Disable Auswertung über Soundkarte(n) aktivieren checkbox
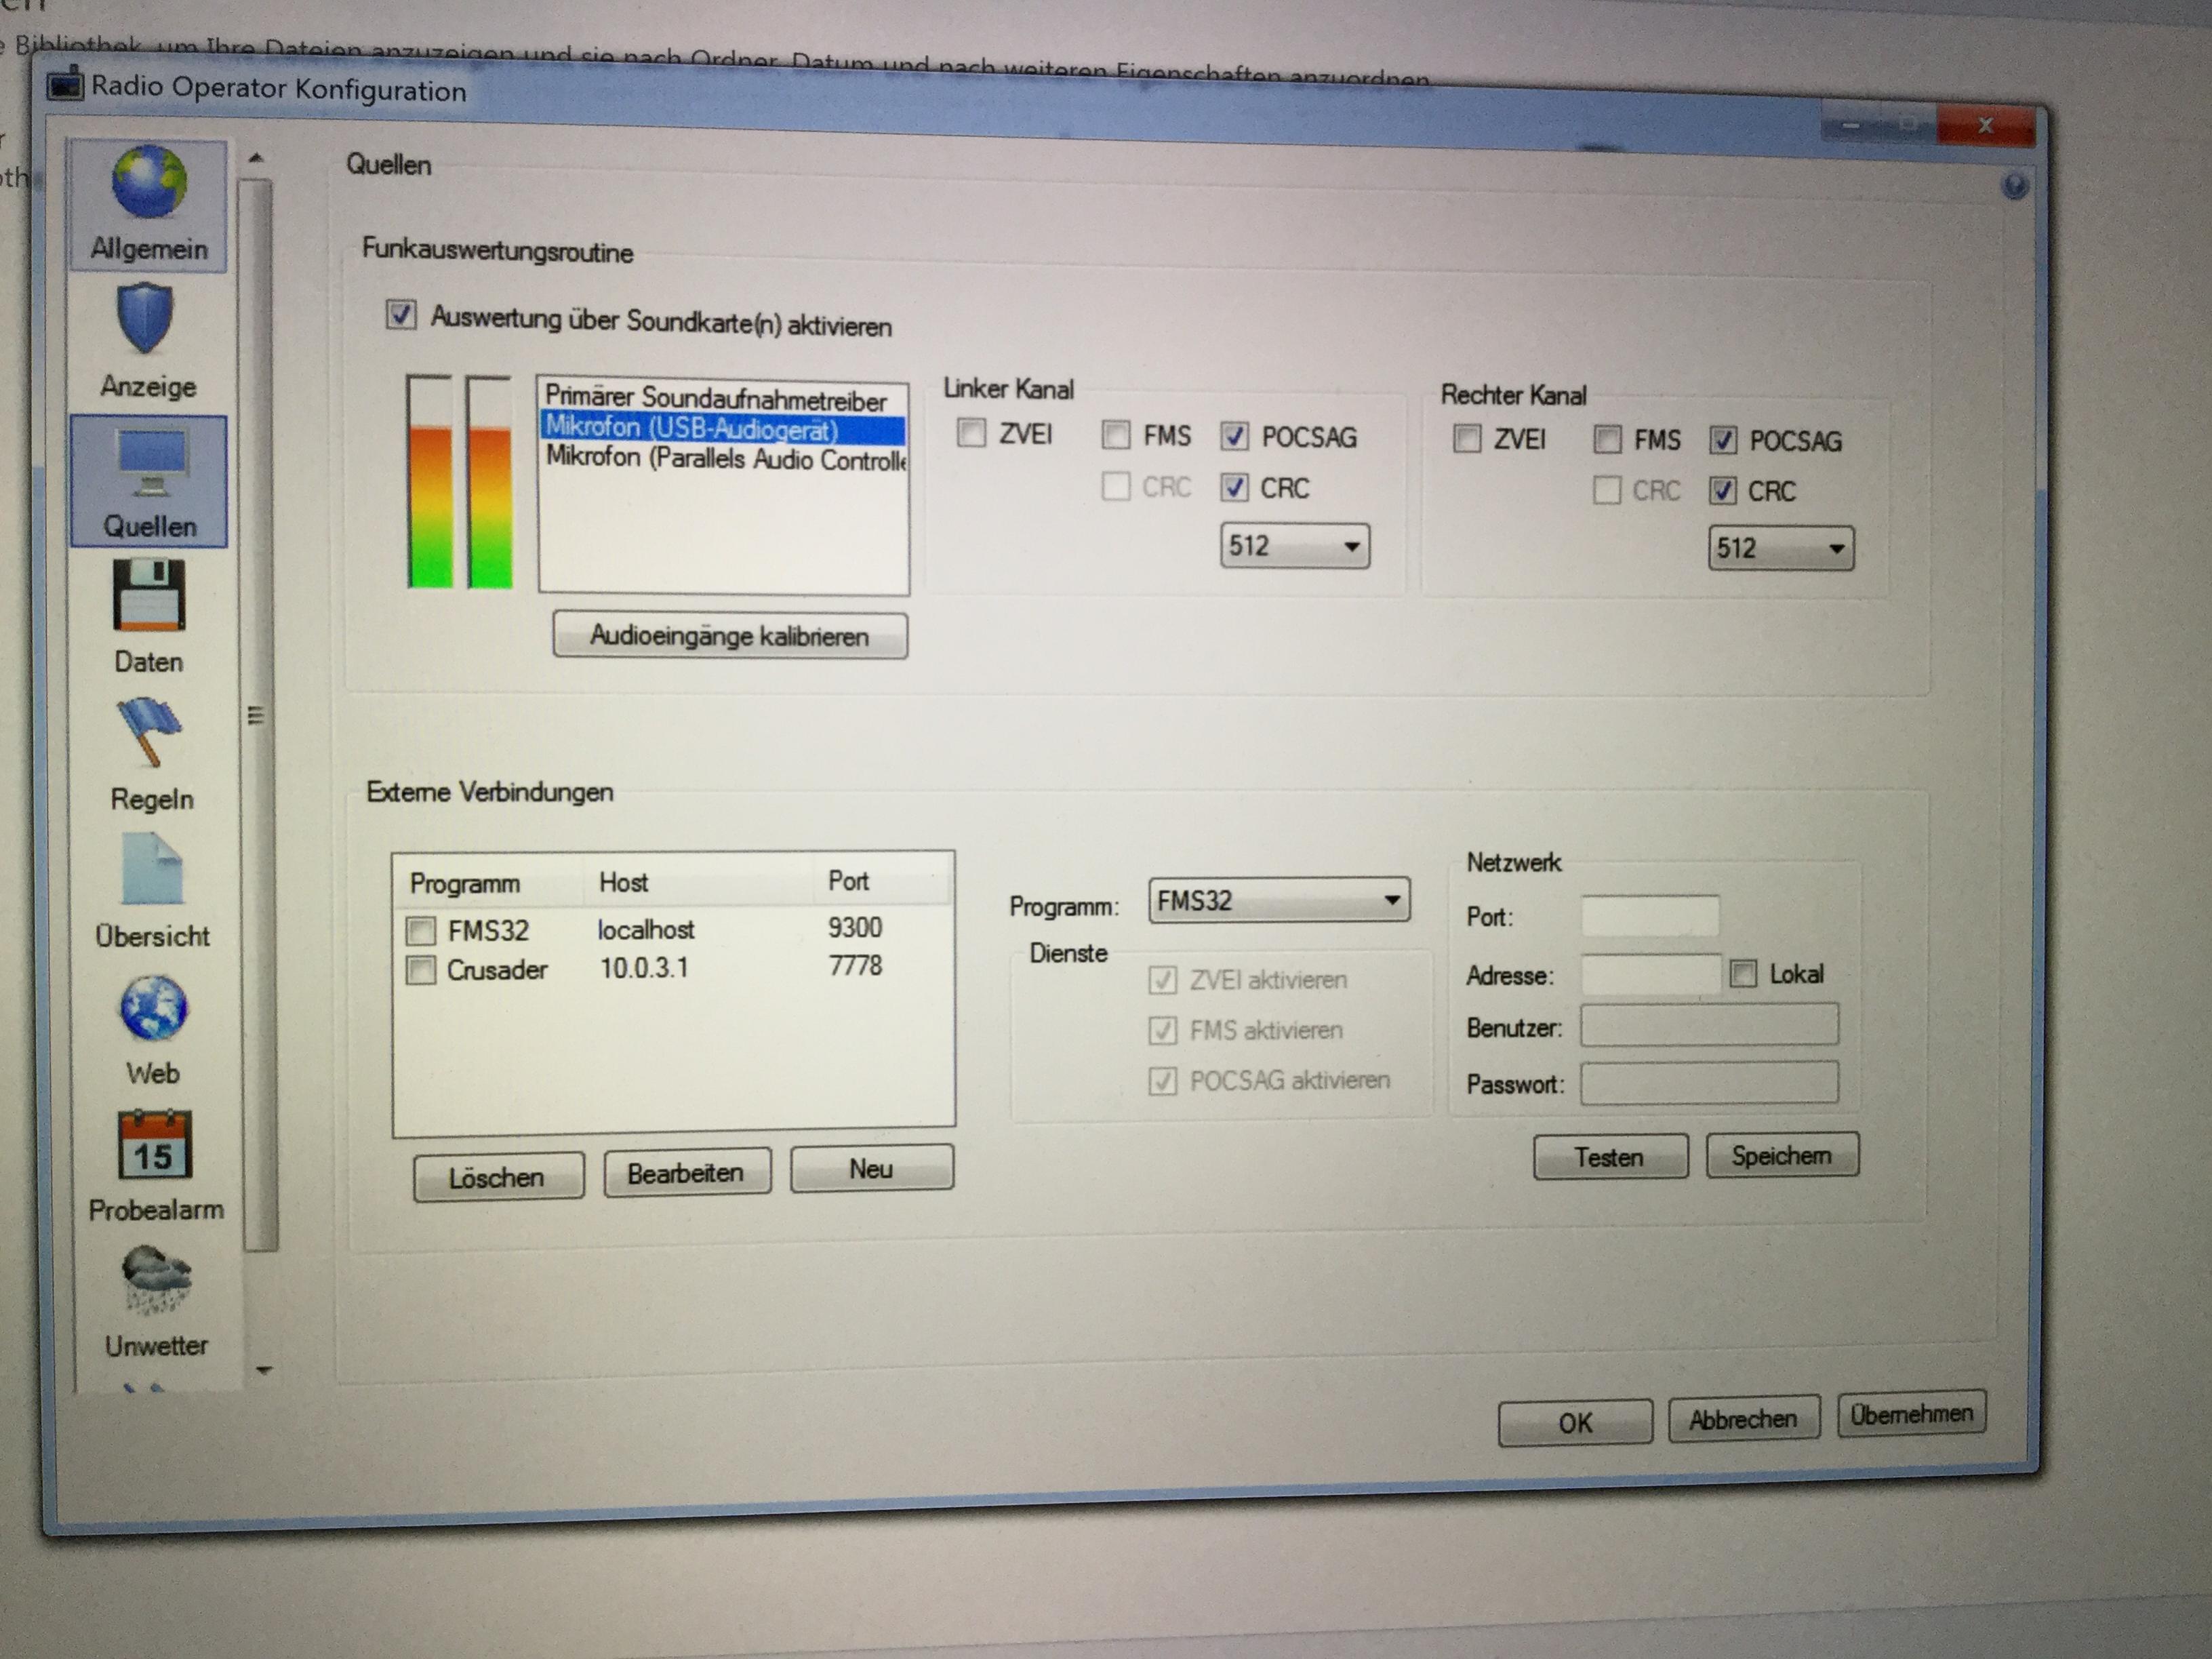Viewport: 2212px width, 1659px height. [401, 315]
